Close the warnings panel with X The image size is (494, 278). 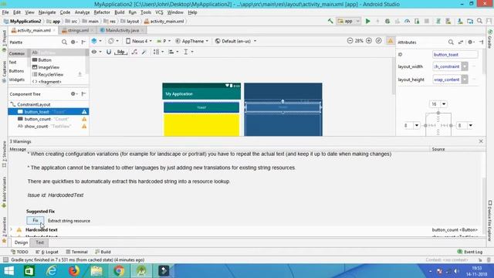pos(481,141)
